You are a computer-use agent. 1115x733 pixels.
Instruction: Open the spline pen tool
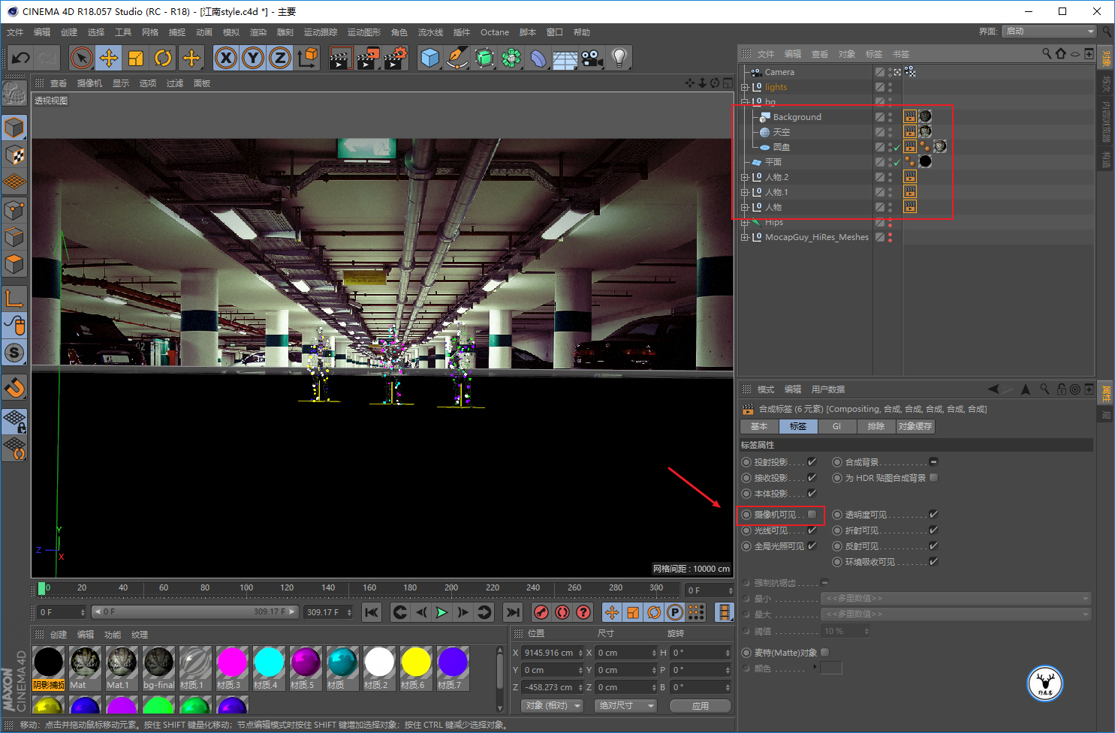click(x=457, y=58)
